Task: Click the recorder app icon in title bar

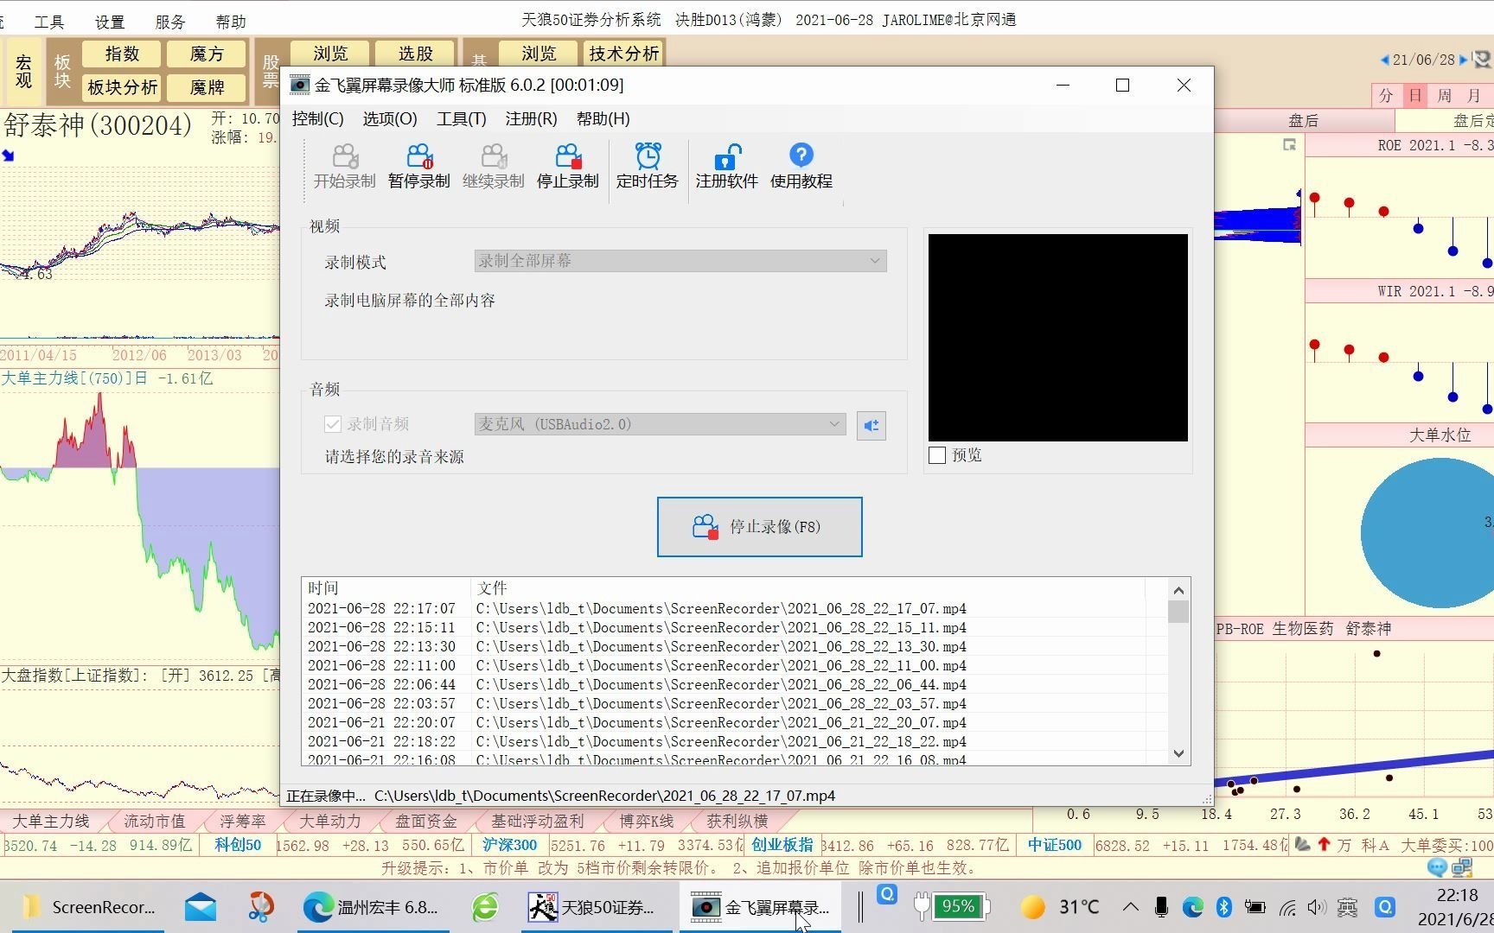Action: point(299,85)
